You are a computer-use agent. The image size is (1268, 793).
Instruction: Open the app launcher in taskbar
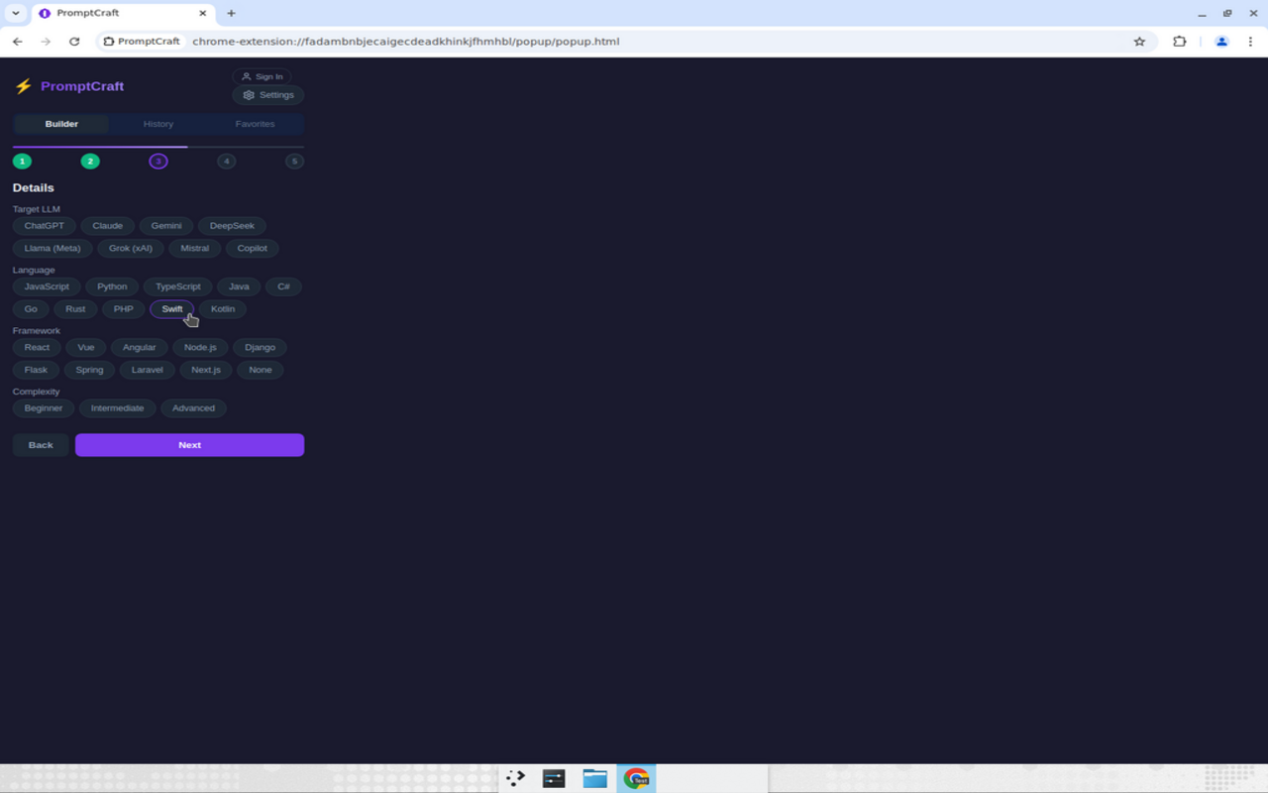coord(515,778)
